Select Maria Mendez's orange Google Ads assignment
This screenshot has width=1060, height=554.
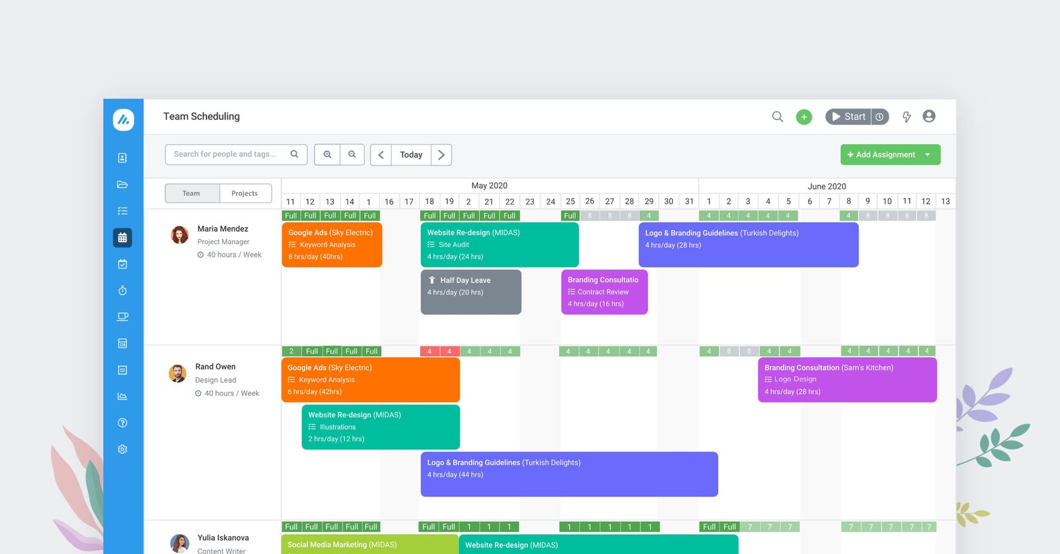pos(332,245)
